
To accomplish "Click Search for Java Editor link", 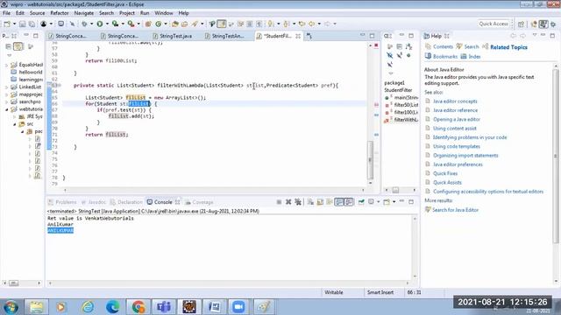I will [x=455, y=210].
